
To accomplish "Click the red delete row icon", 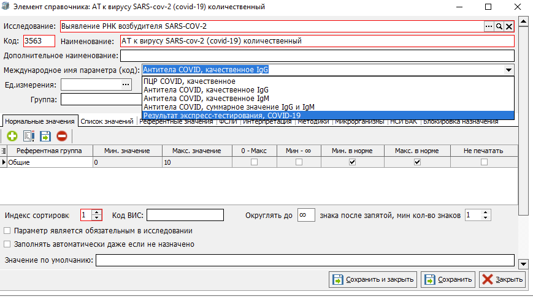I will click(61, 137).
